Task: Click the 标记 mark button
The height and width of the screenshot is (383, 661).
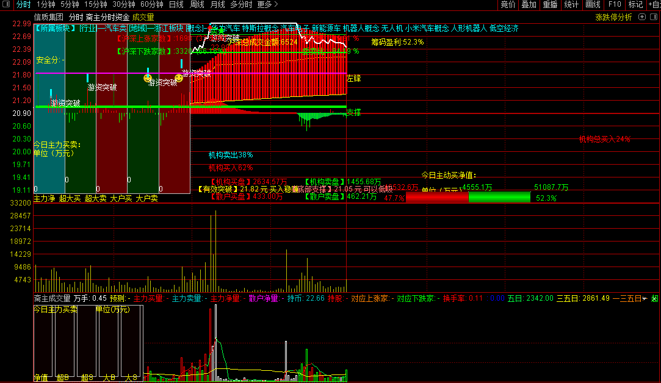Action: click(x=635, y=5)
